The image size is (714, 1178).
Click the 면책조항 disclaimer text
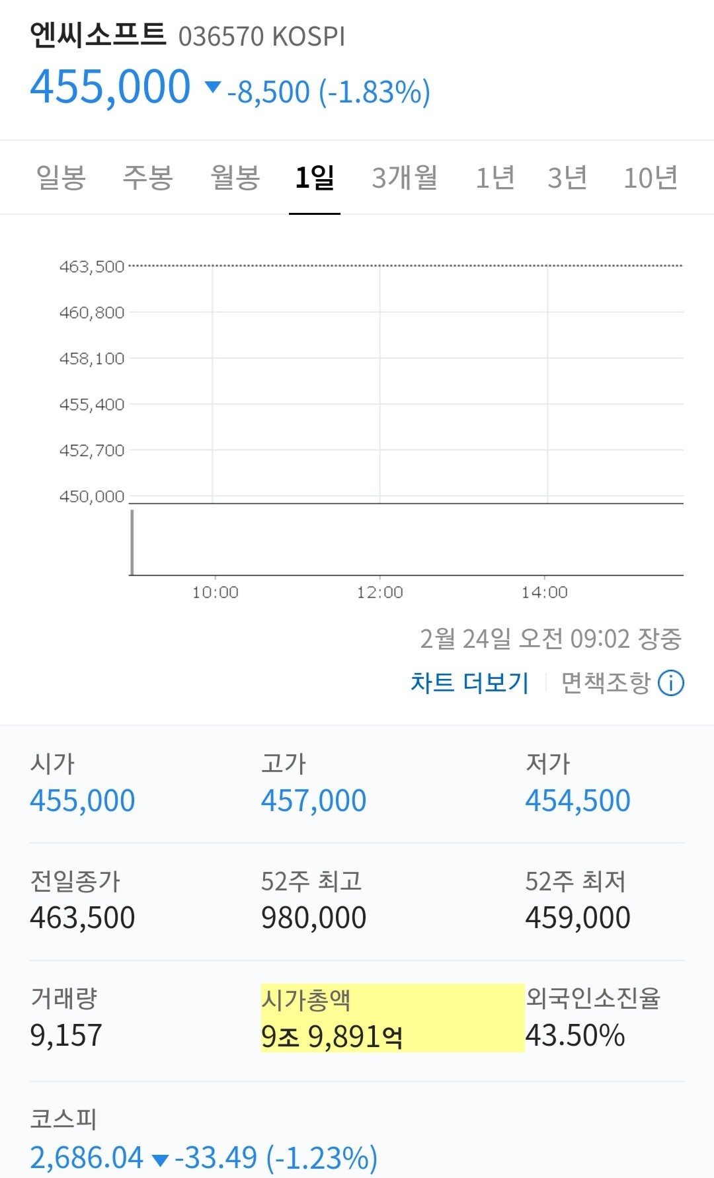(606, 683)
